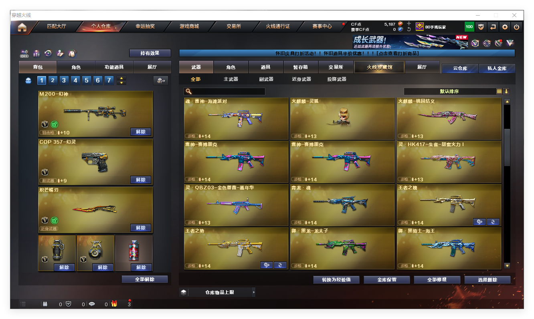Click the power exit icon

tap(516, 27)
